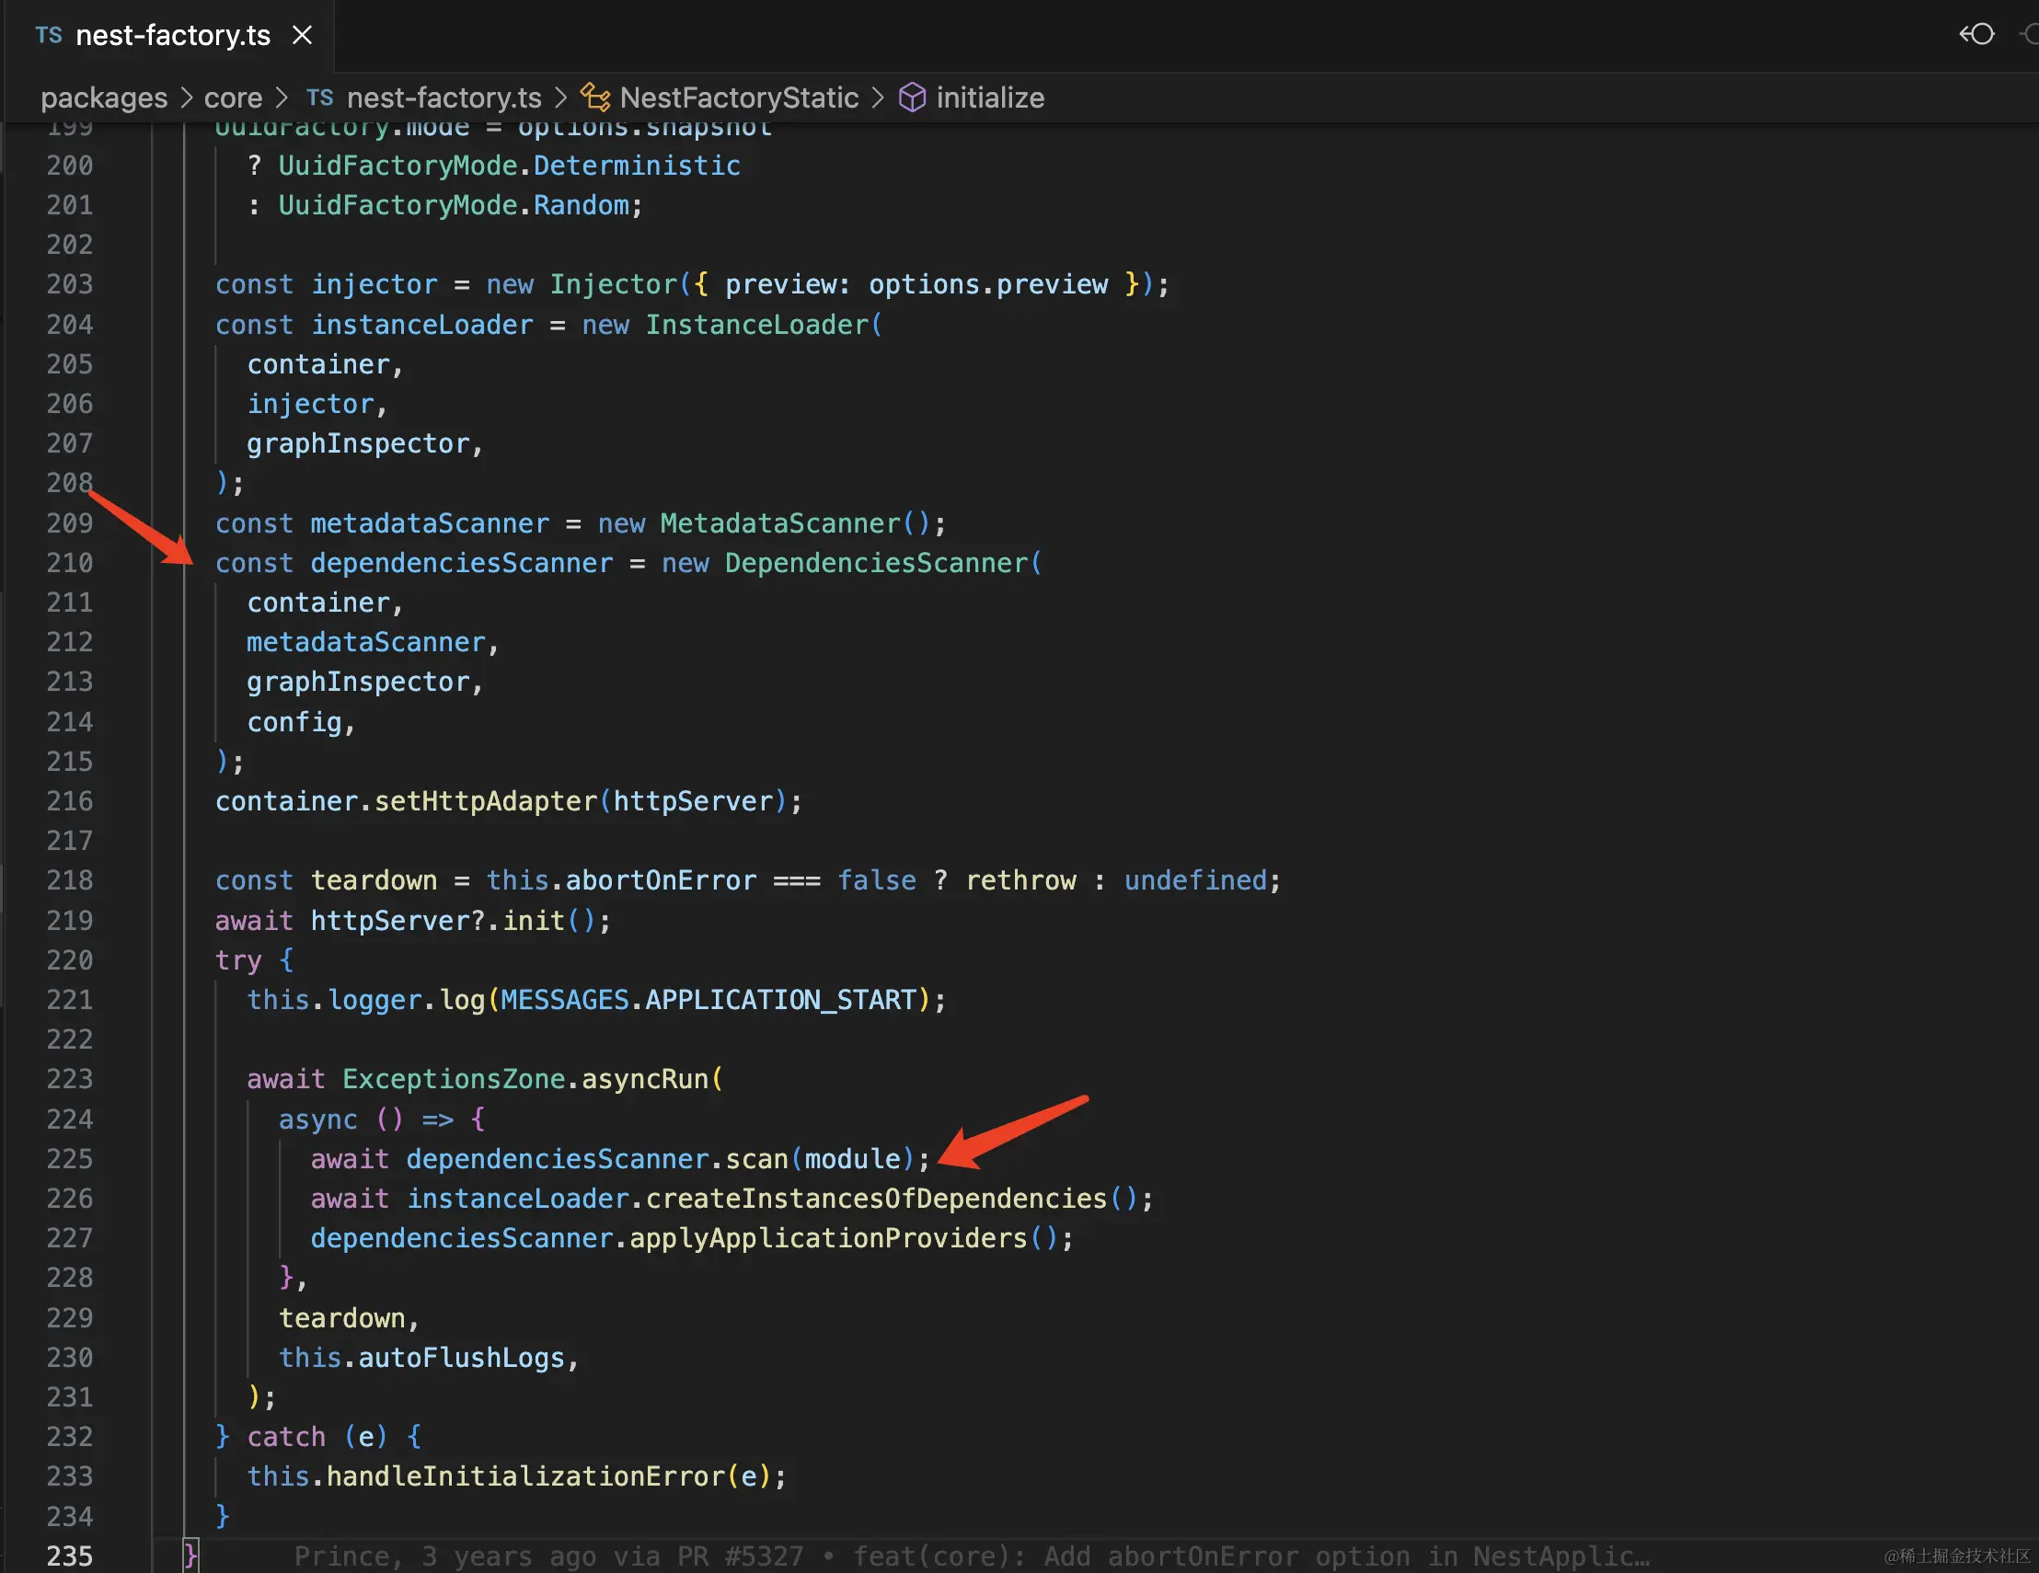Click UuidFactoryMode.Deterministic on line 200
Image resolution: width=2039 pixels, height=1573 pixels.
(510, 166)
